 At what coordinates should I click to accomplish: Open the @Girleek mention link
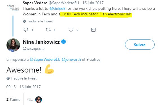[x=57, y=8]
